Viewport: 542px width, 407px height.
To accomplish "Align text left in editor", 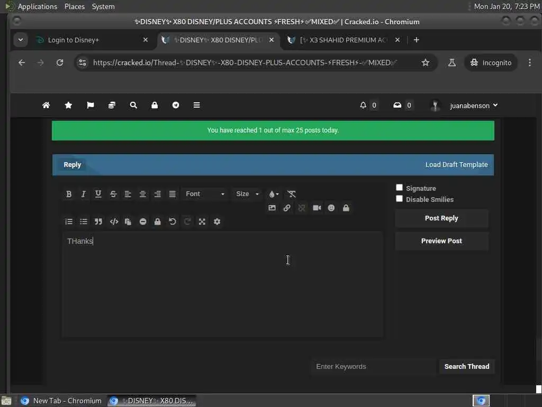I will [128, 194].
